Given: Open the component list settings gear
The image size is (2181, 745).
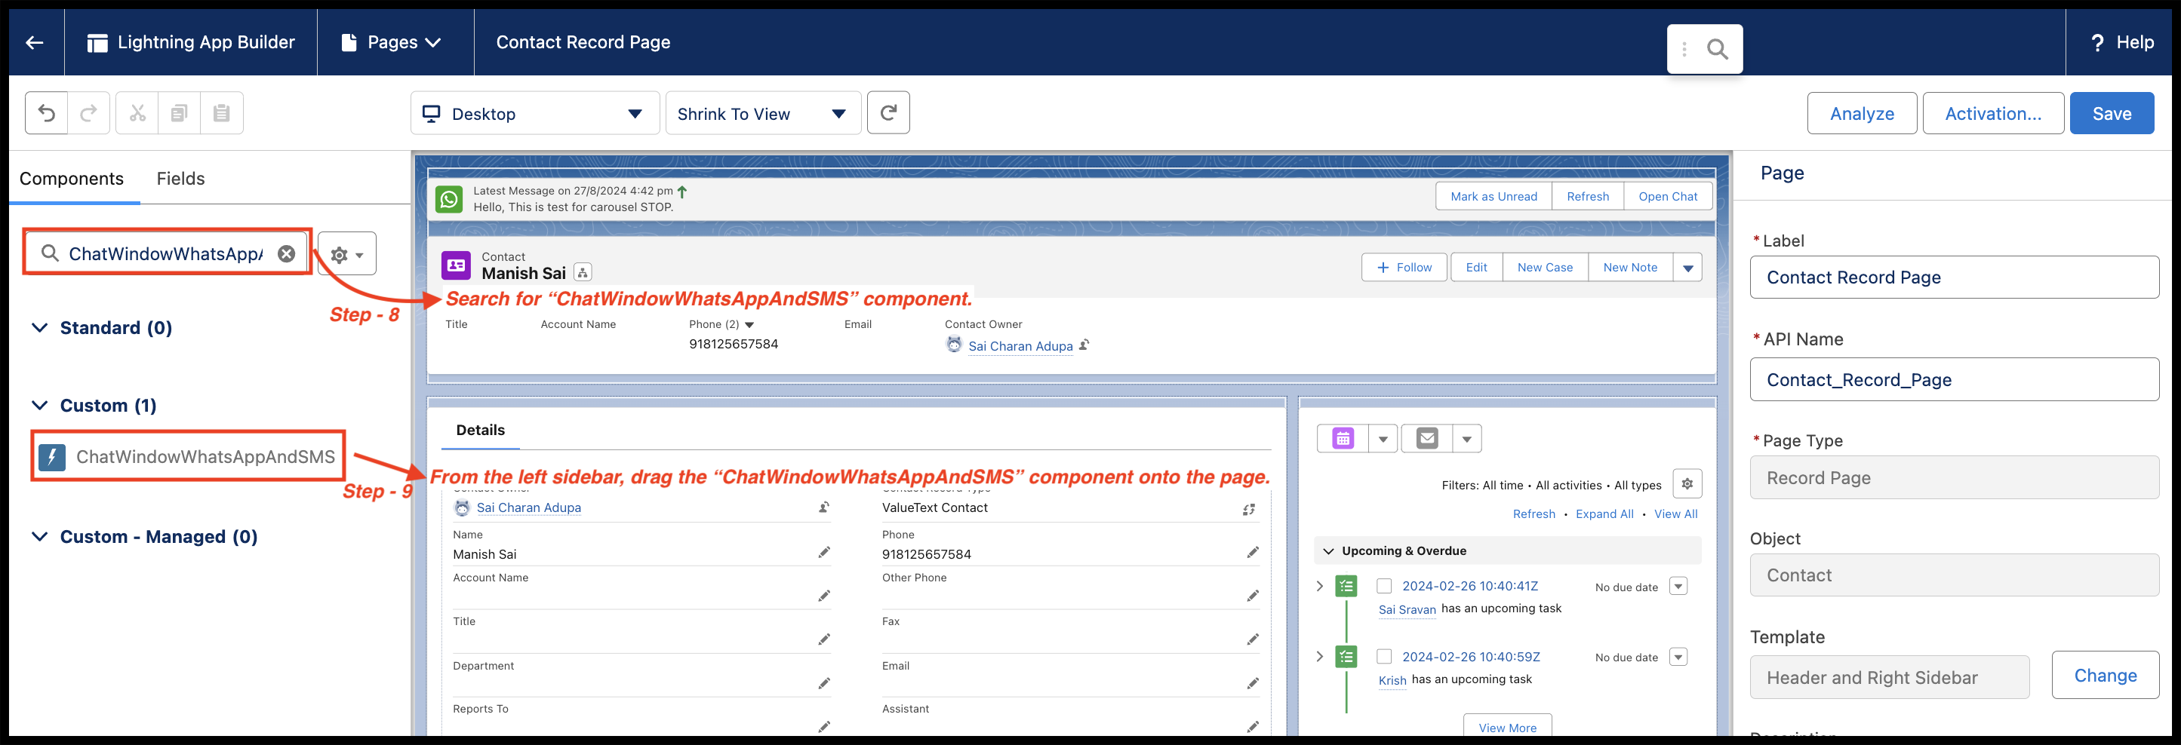Looking at the screenshot, I should click(347, 253).
